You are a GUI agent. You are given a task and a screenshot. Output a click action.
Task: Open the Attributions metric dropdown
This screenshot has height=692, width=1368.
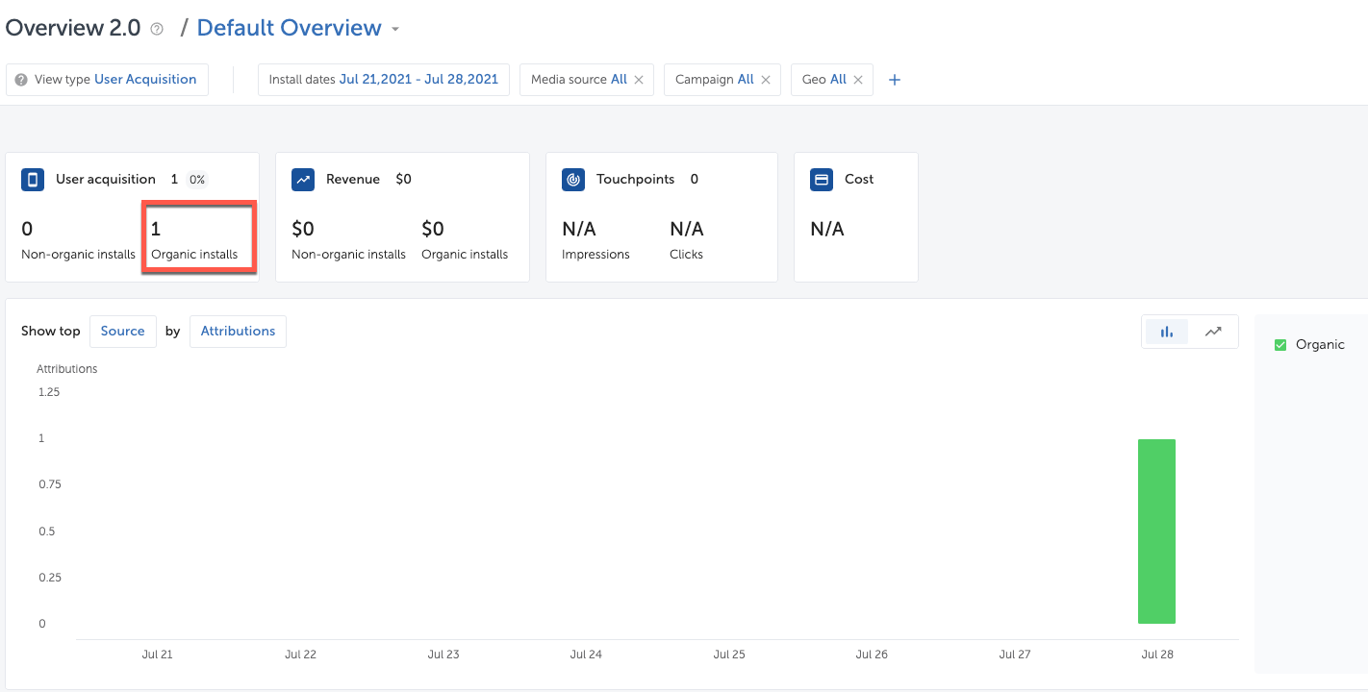tap(238, 332)
